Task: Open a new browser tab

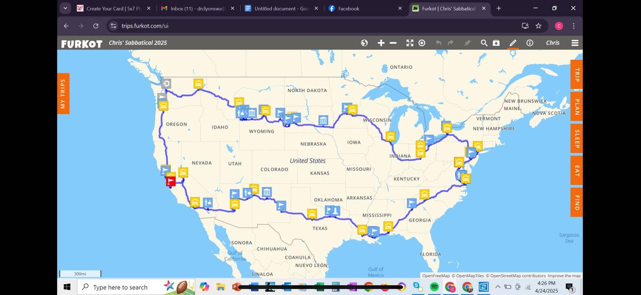Action: [x=499, y=8]
